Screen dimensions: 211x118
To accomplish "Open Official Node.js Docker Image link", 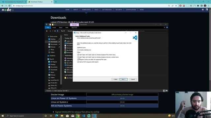I will pos(122,95).
